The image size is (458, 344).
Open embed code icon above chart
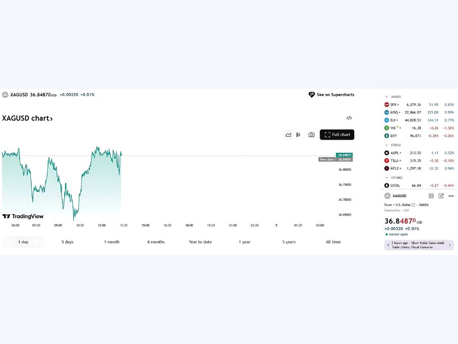(349, 118)
